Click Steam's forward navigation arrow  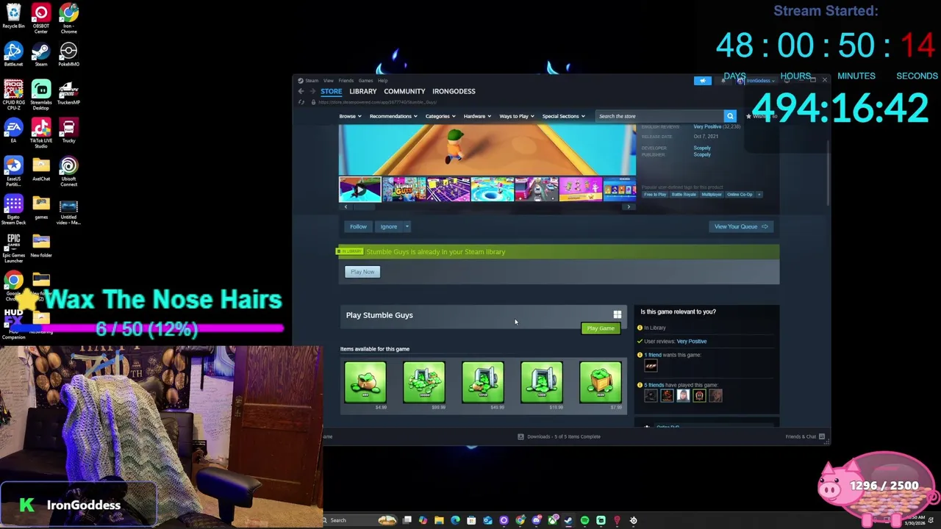click(312, 91)
